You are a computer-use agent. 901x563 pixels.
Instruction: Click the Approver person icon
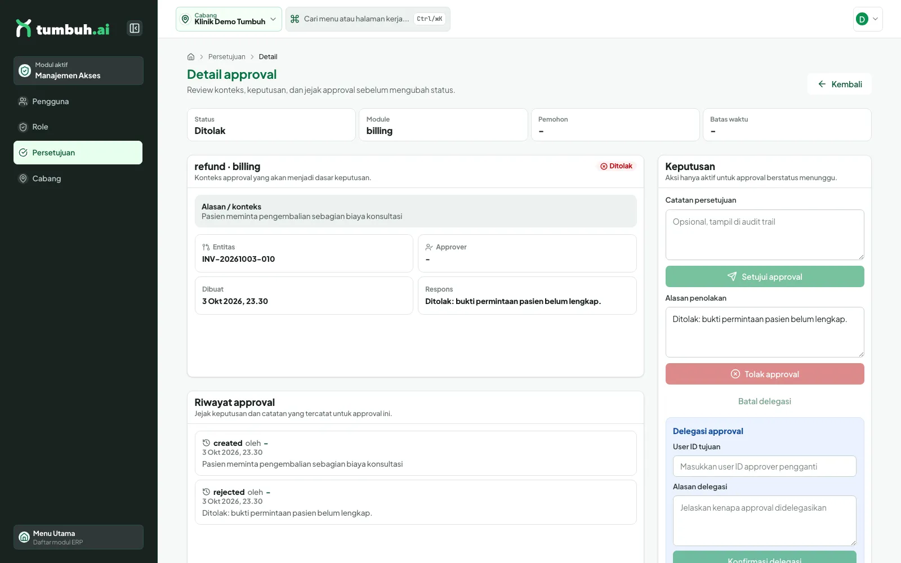(x=429, y=247)
